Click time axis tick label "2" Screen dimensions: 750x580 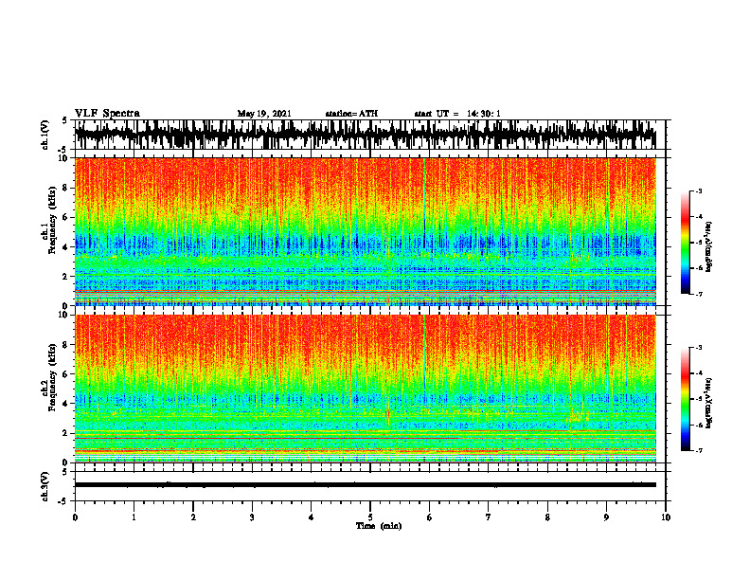[x=193, y=517]
